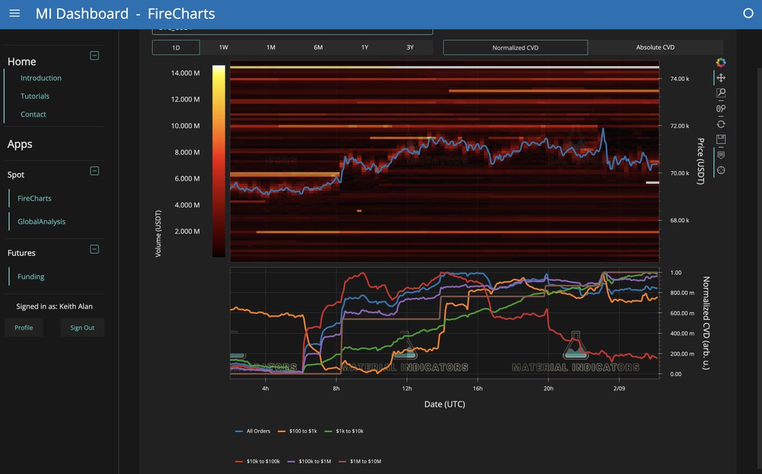
Task: Click the 74.00 k price label
Action: [679, 79]
